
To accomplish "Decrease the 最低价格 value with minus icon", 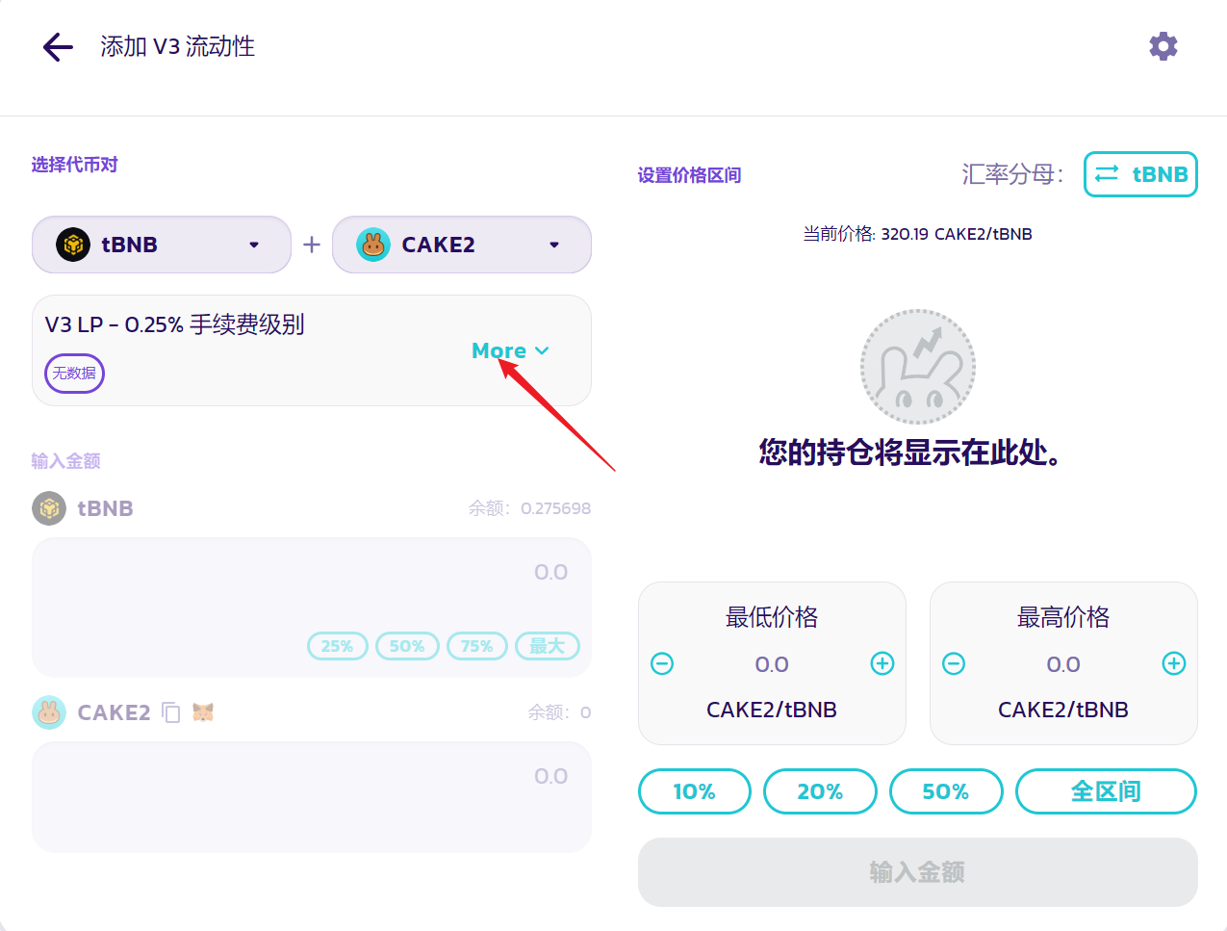I will pos(662,663).
